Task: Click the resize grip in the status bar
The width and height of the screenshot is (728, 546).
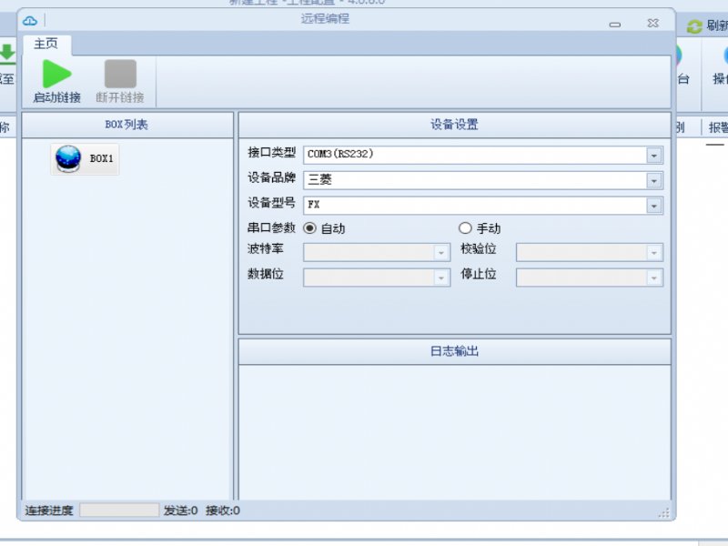Action: coord(663,513)
